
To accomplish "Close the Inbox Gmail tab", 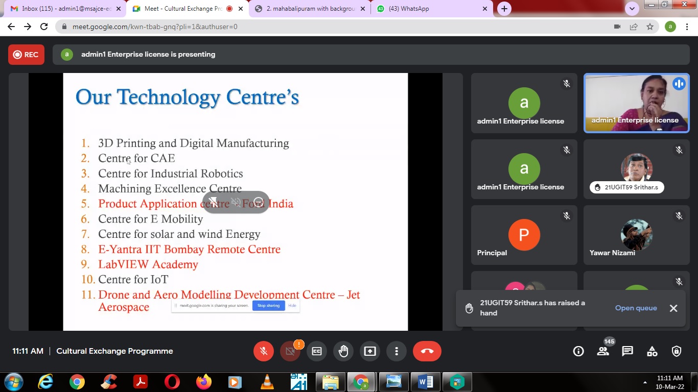I will coord(119,9).
